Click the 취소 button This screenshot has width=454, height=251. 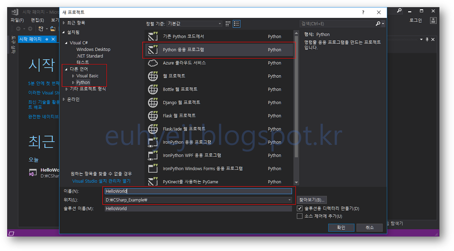pos(369,228)
